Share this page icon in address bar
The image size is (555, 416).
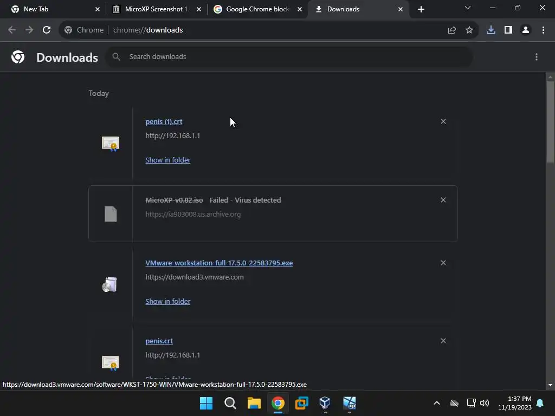(451, 30)
